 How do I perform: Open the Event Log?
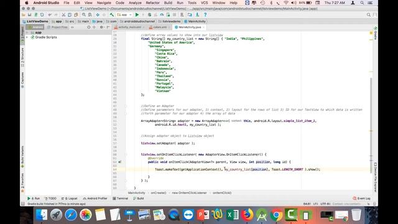point(362,198)
